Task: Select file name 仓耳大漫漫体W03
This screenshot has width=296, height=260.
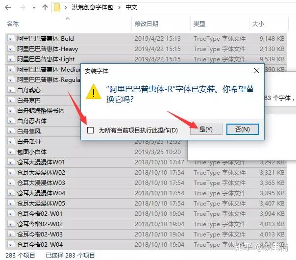Action: [x=41, y=182]
